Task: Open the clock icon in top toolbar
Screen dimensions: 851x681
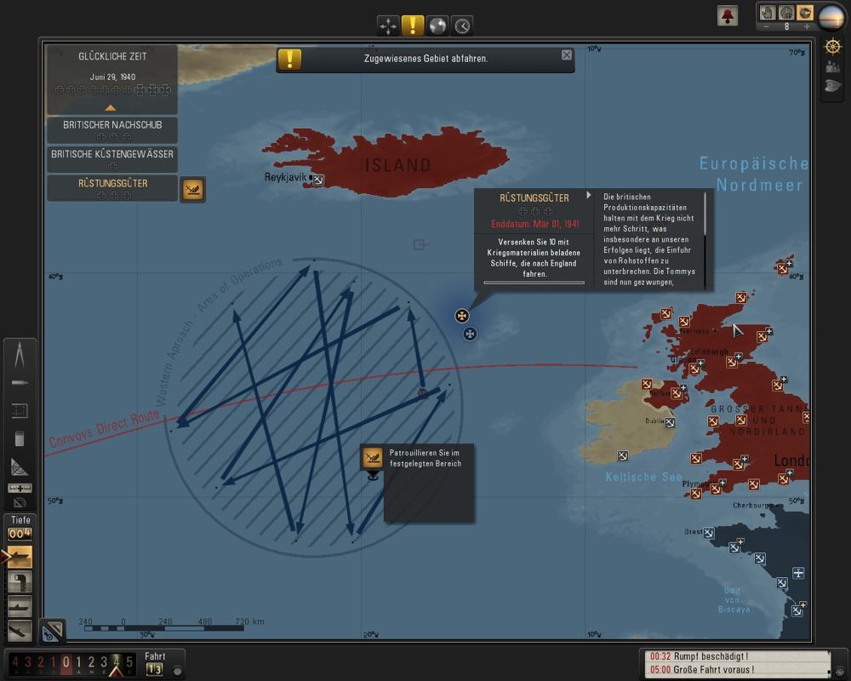Action: (462, 26)
